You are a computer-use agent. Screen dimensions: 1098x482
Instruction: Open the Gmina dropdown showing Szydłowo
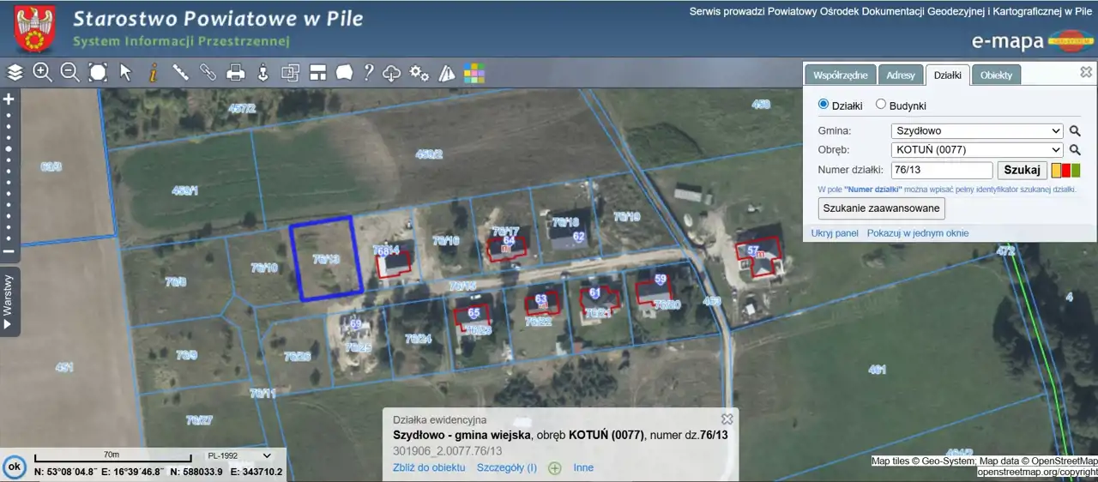coord(977,131)
